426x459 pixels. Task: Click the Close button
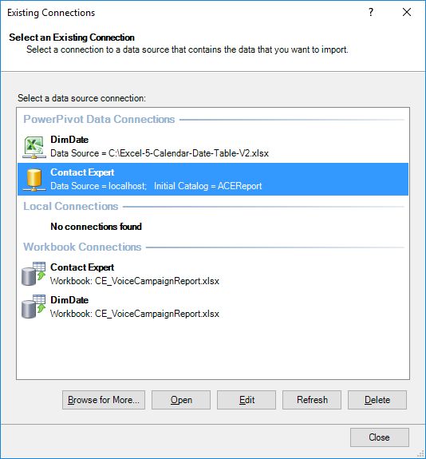click(x=380, y=437)
